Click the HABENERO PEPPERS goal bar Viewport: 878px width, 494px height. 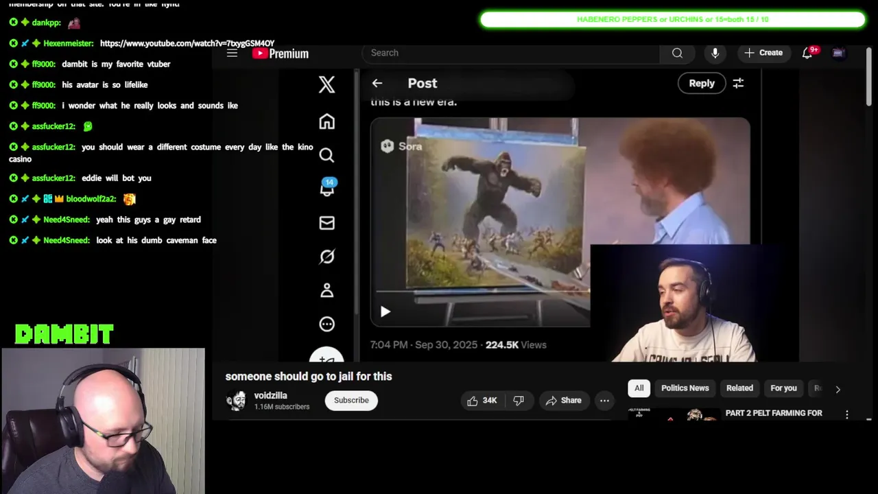click(x=673, y=19)
